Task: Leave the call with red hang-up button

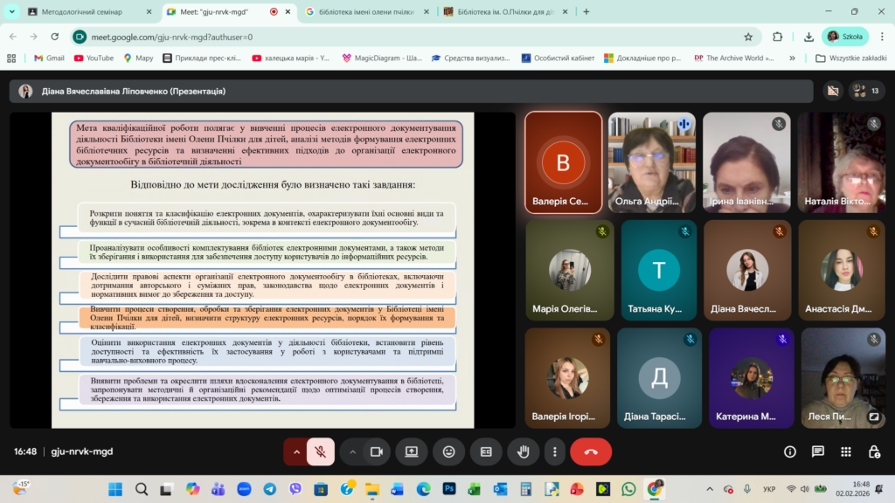Action: pos(591,451)
